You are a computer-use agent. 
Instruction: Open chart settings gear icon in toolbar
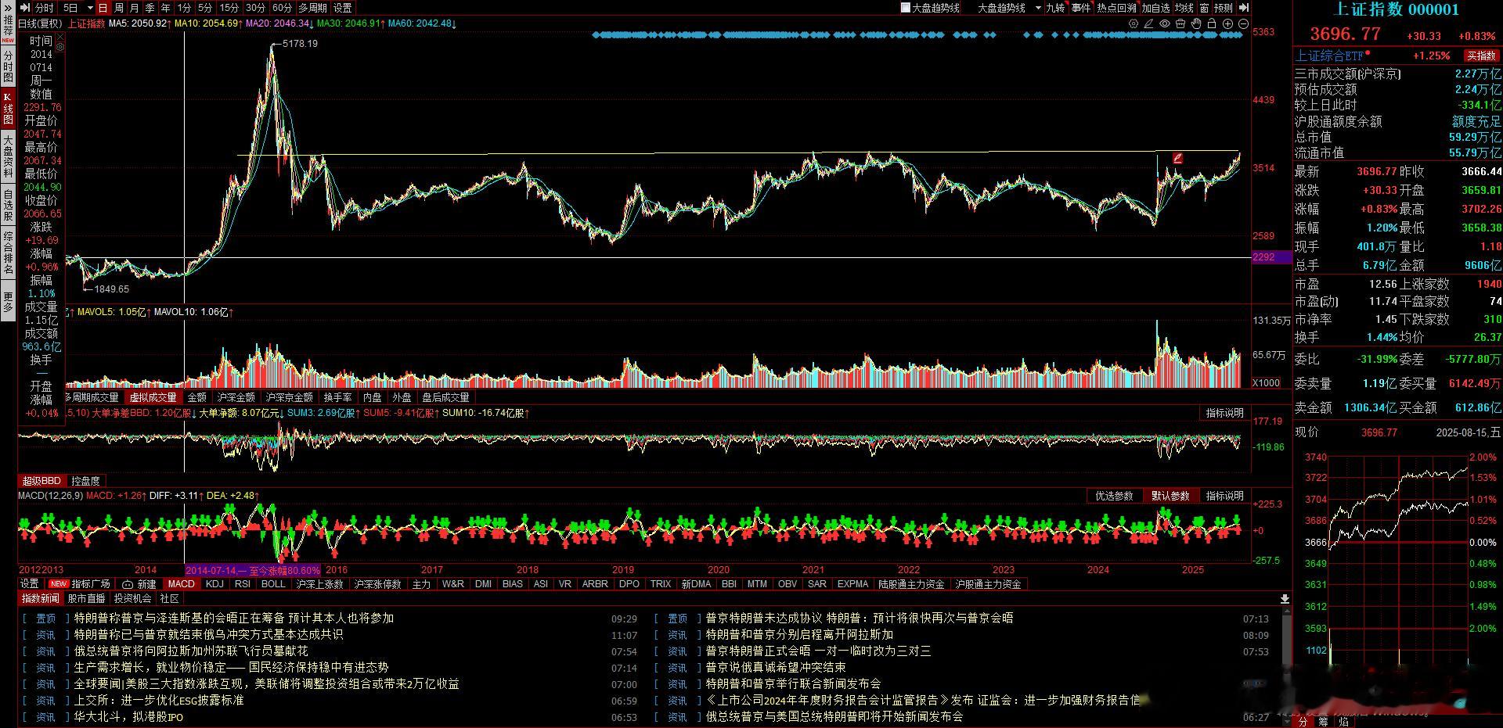(1134, 23)
